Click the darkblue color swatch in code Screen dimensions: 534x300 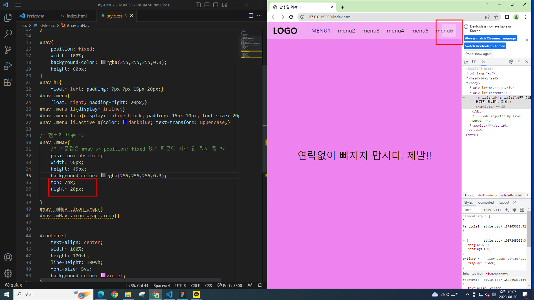coord(125,122)
